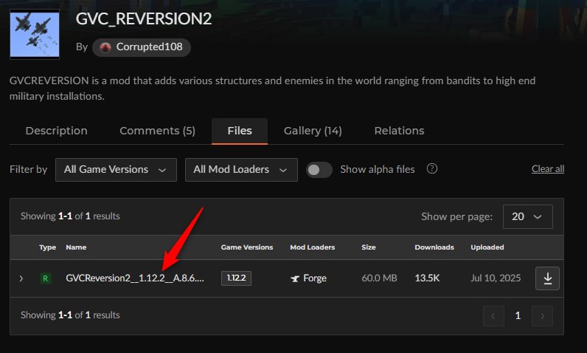Open the Gallery (14) tab
Image resolution: width=587 pixels, height=353 pixels.
tap(313, 131)
